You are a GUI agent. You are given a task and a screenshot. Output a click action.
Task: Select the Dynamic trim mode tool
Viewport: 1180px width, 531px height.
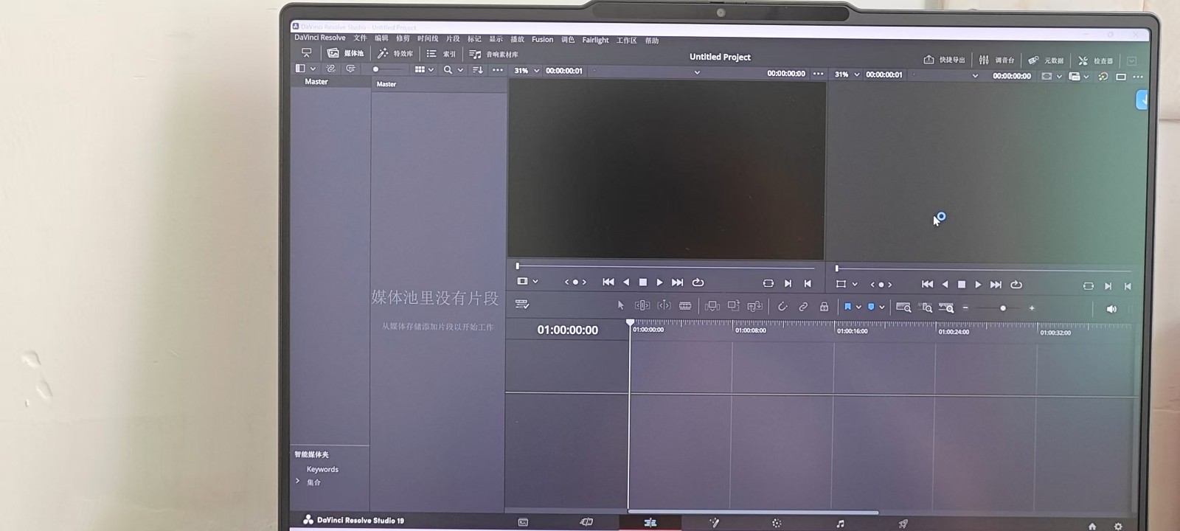(x=664, y=305)
